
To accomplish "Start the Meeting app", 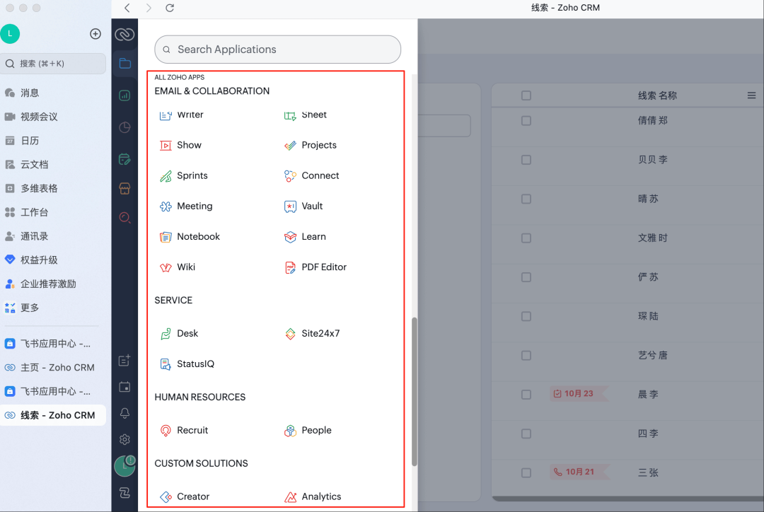I will [186, 206].
